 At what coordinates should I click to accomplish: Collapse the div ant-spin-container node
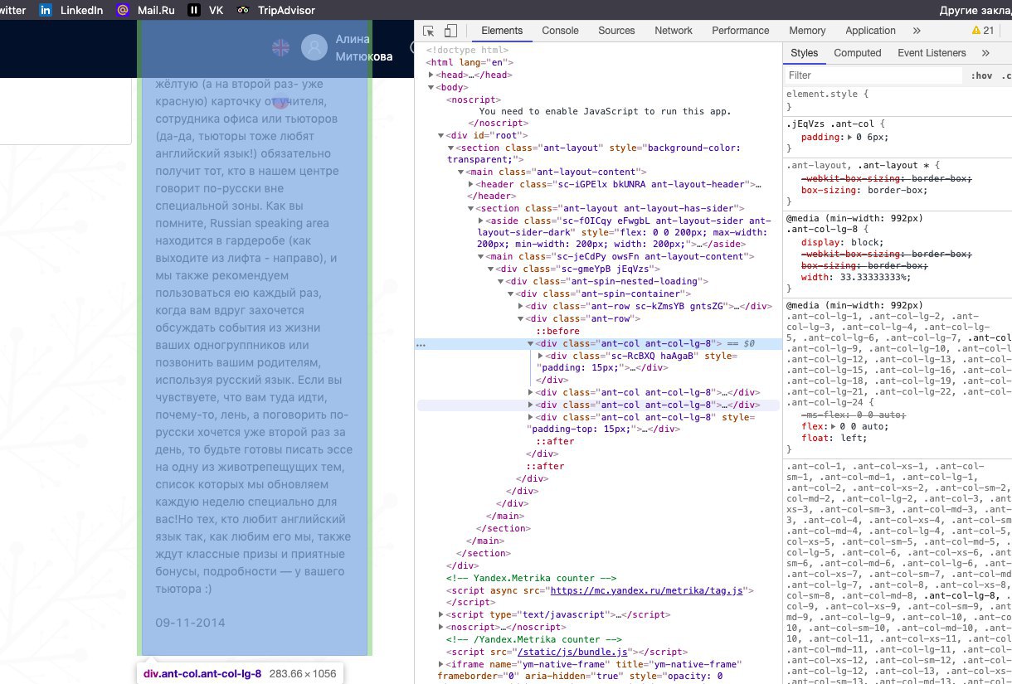[511, 293]
